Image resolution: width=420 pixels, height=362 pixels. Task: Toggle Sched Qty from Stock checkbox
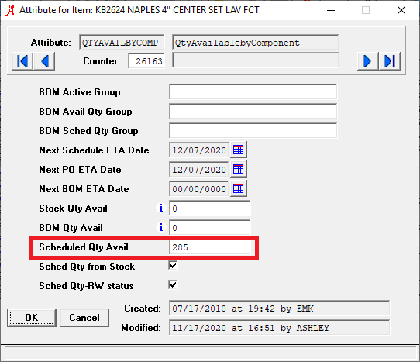point(173,266)
